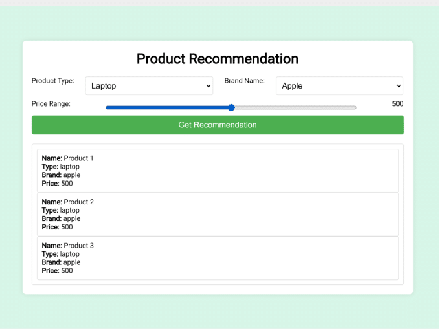Click the Price Range label
This screenshot has width=439, height=329.
(x=51, y=103)
